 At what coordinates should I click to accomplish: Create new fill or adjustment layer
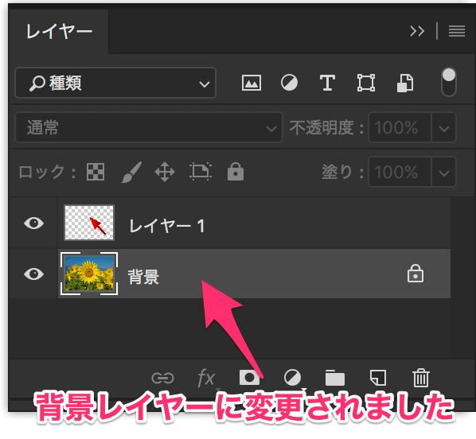tap(292, 378)
